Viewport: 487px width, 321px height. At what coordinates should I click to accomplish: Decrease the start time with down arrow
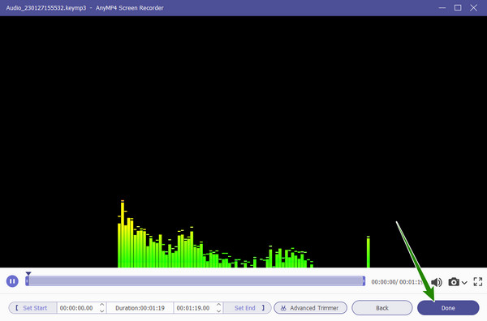[x=102, y=310]
